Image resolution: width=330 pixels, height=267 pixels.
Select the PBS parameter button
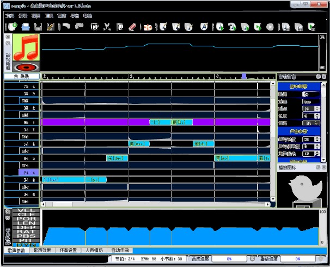[x=26, y=236]
